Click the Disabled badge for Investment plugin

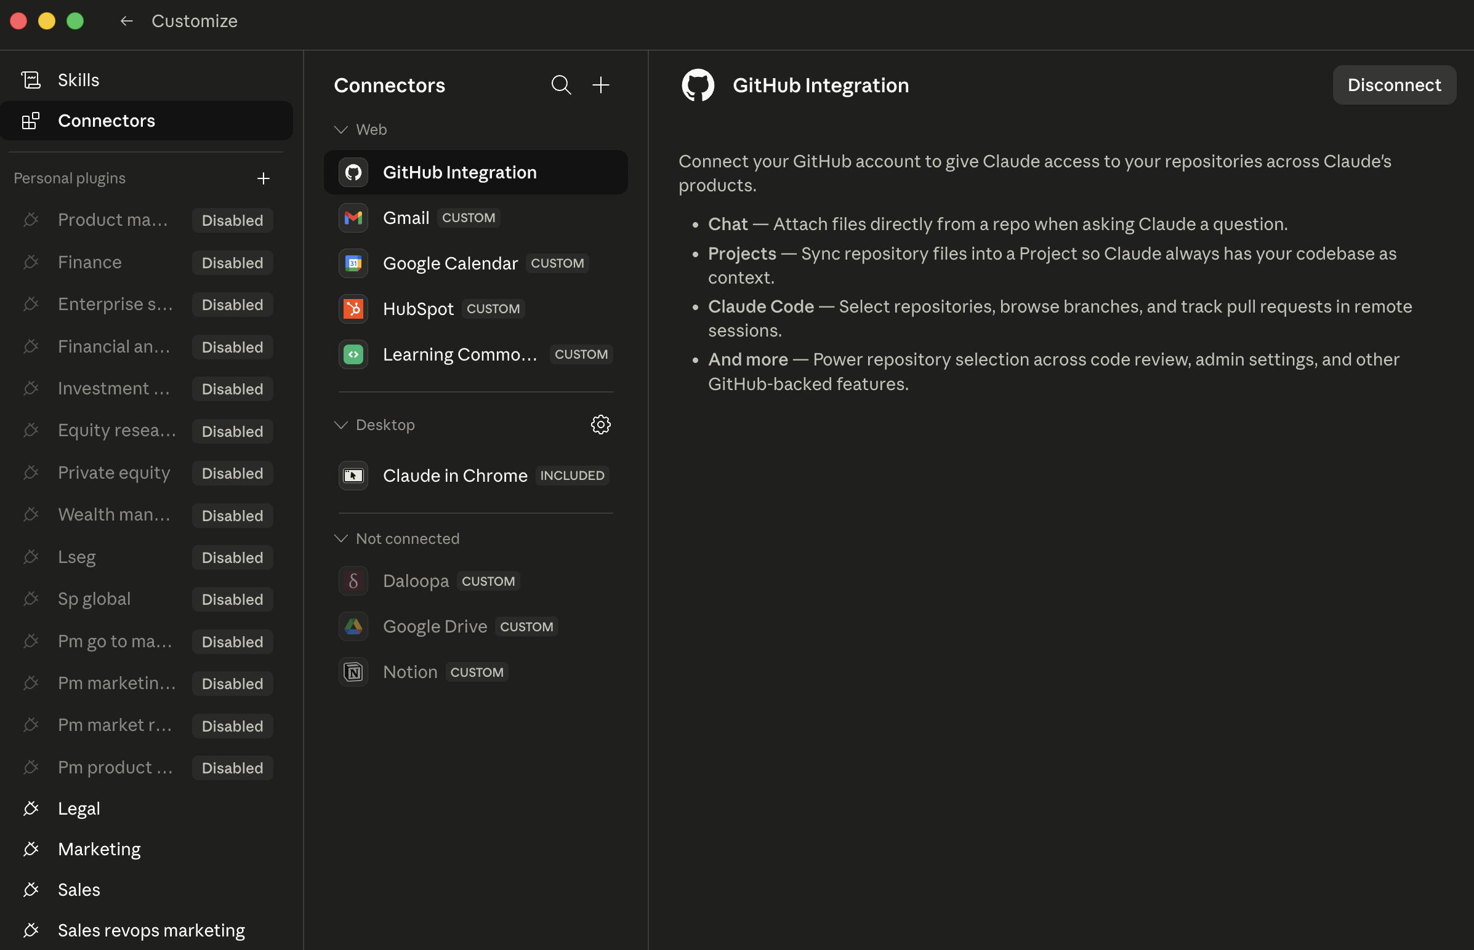click(x=232, y=389)
